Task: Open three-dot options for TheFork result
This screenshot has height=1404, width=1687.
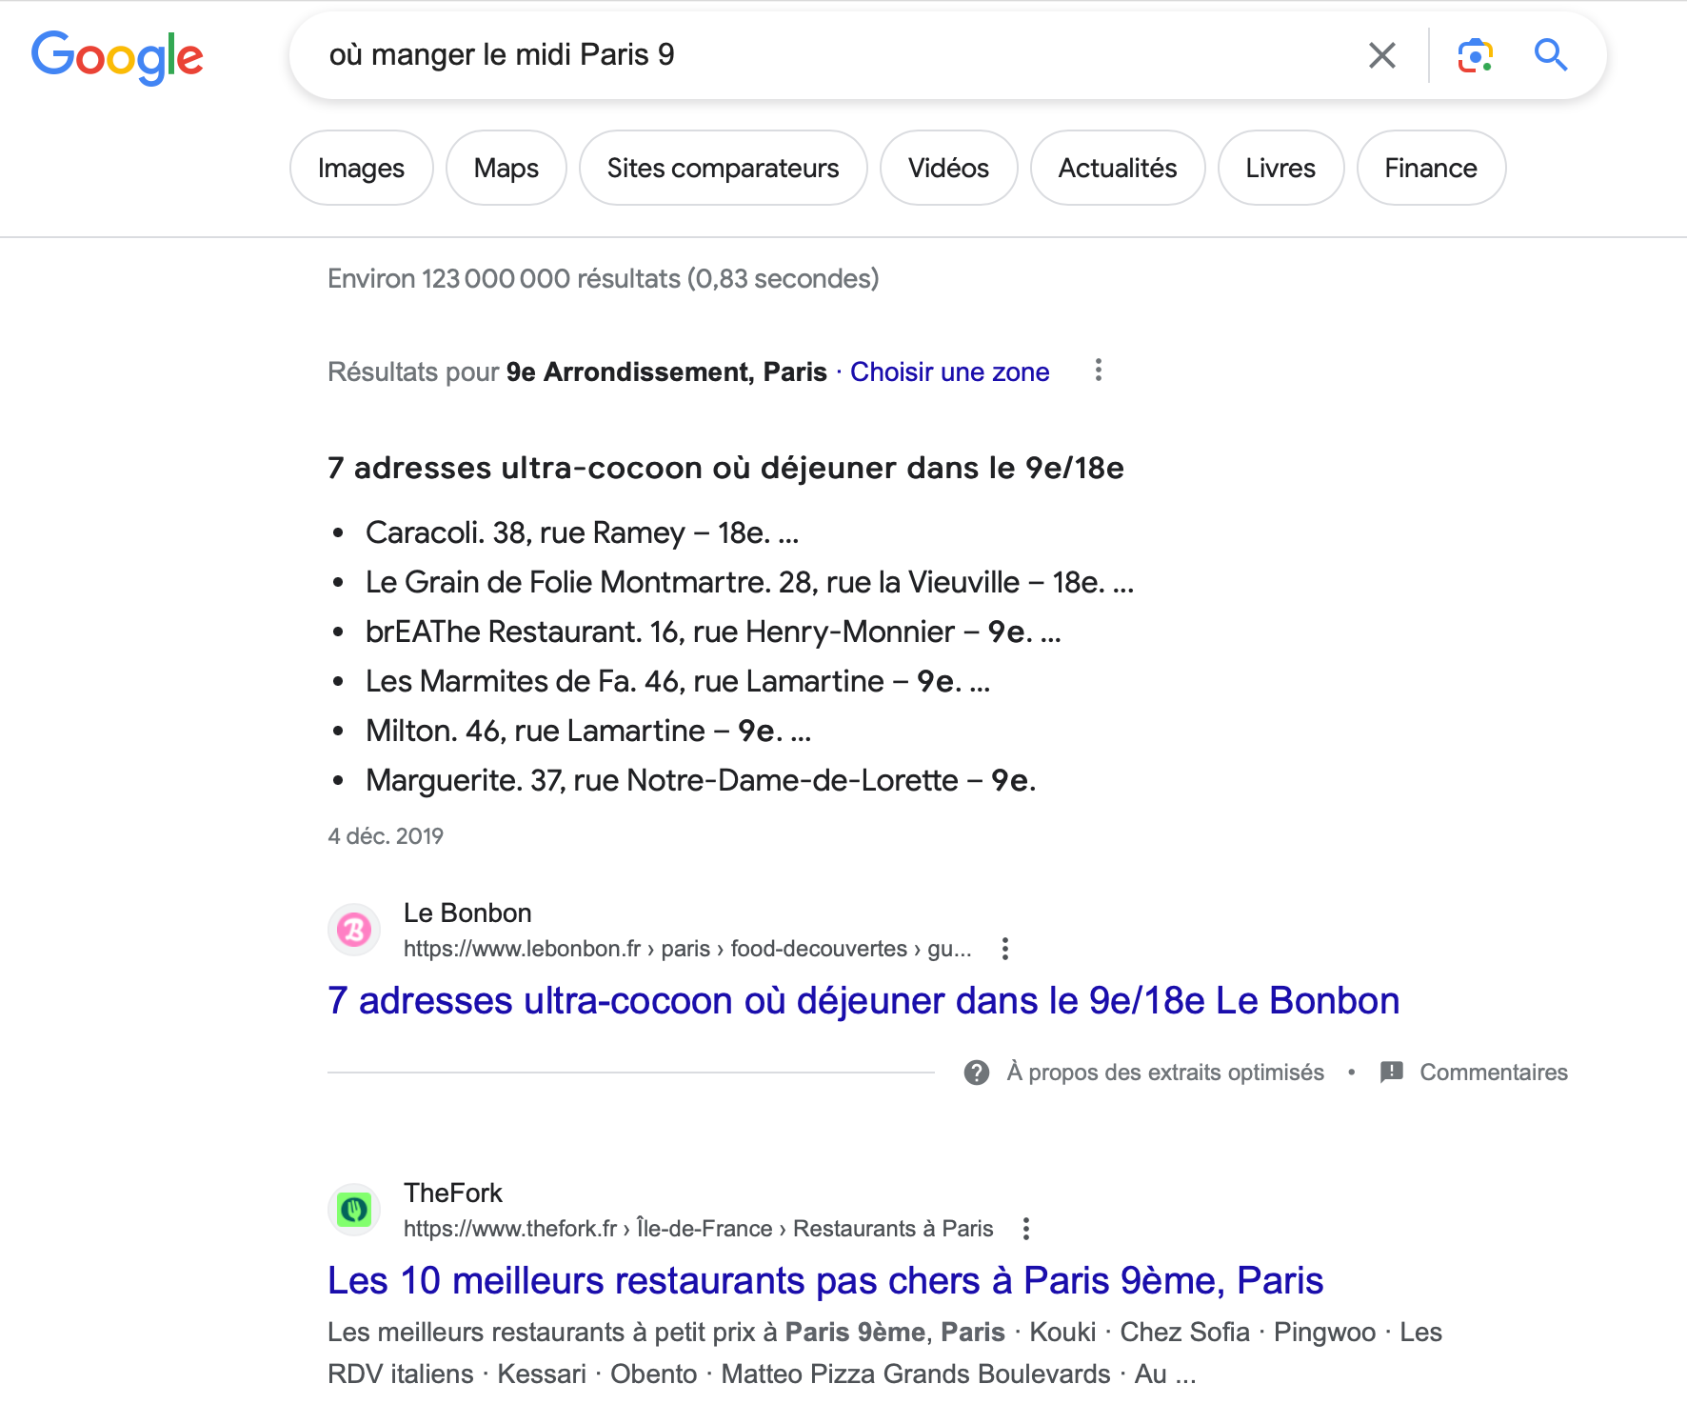Action: click(1026, 1229)
